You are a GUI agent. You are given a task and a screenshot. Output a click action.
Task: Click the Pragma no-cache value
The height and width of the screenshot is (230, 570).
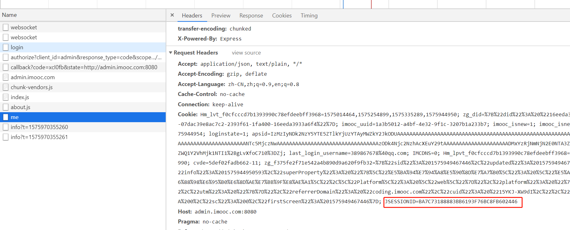215,222
